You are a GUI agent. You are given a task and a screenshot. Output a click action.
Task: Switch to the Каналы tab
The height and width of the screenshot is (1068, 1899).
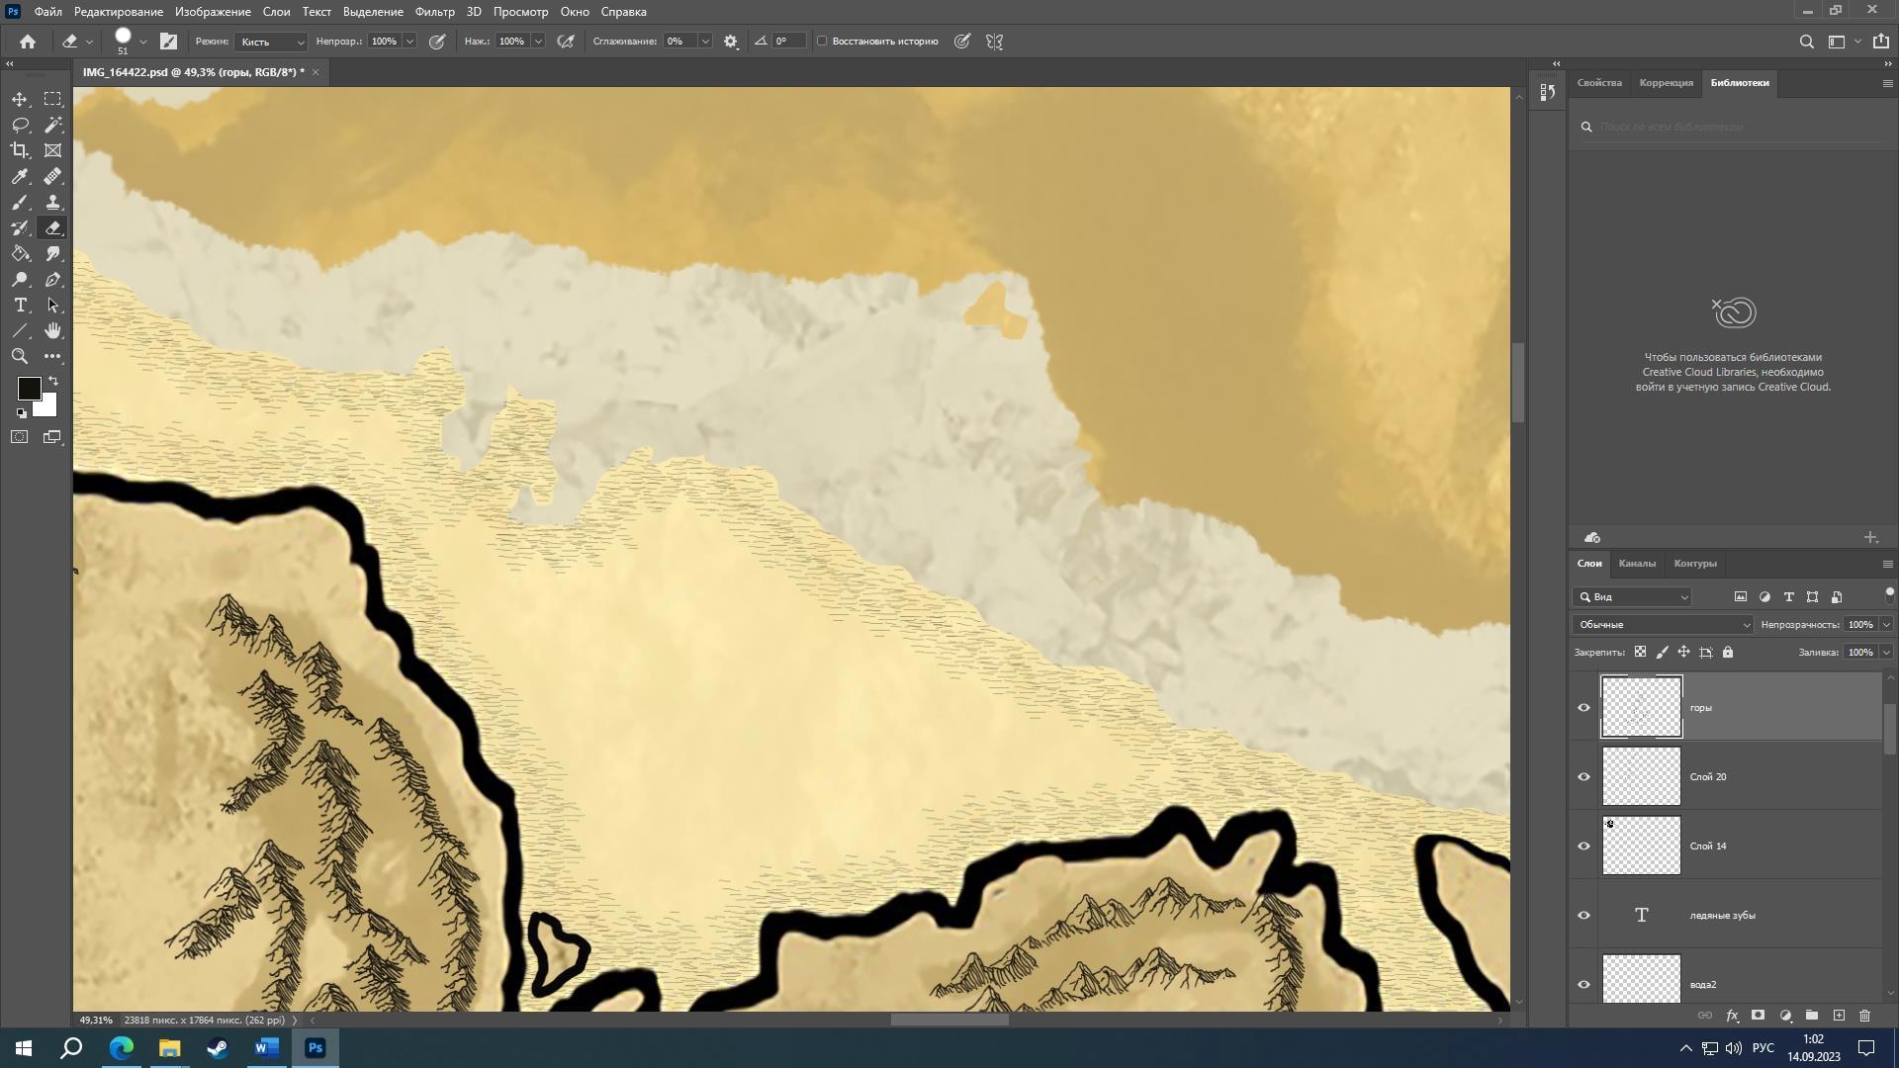[x=1637, y=564]
